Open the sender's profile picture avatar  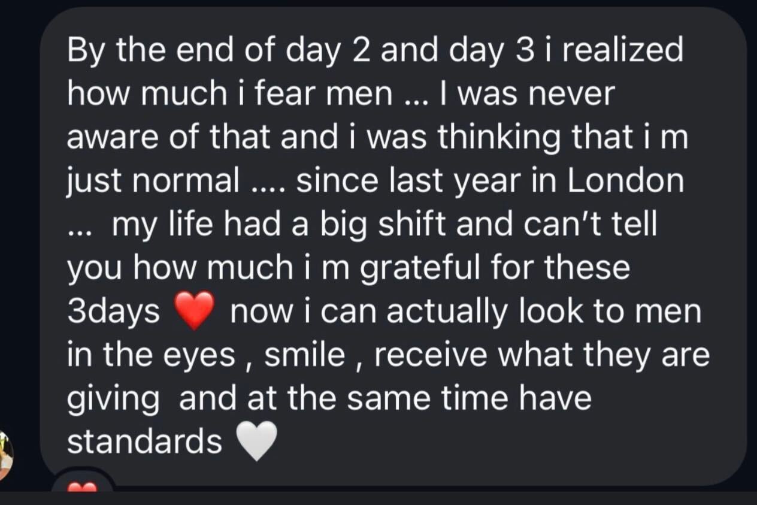tap(6, 455)
